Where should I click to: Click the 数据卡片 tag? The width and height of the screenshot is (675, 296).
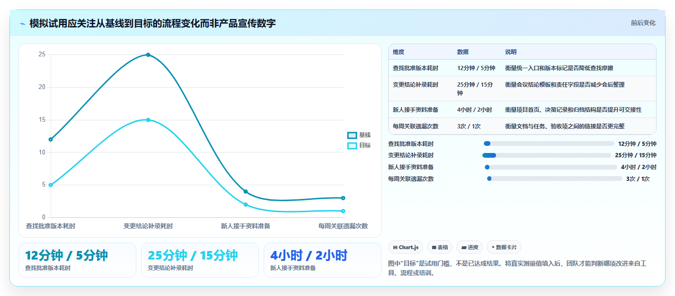click(x=504, y=247)
